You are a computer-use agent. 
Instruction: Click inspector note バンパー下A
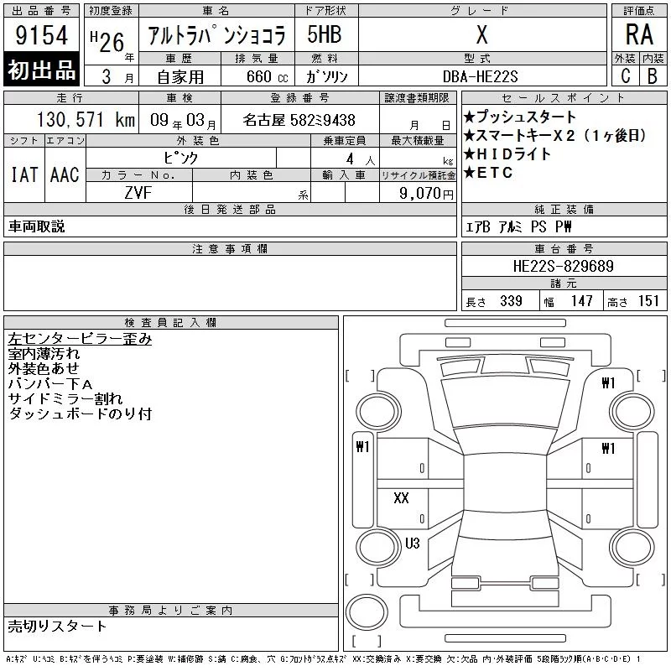click(50, 383)
